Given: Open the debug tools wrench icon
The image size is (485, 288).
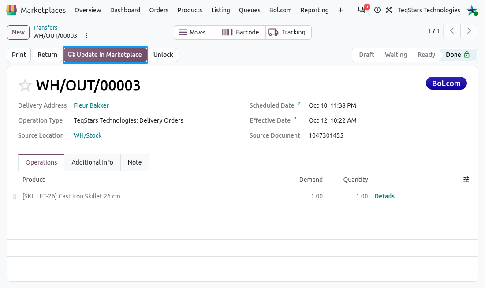Looking at the screenshot, I should 389,10.
